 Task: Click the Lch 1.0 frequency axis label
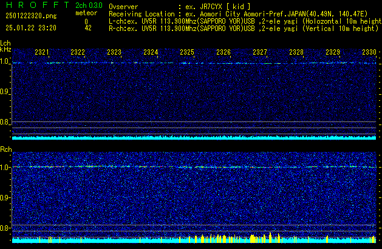click(x=5, y=61)
